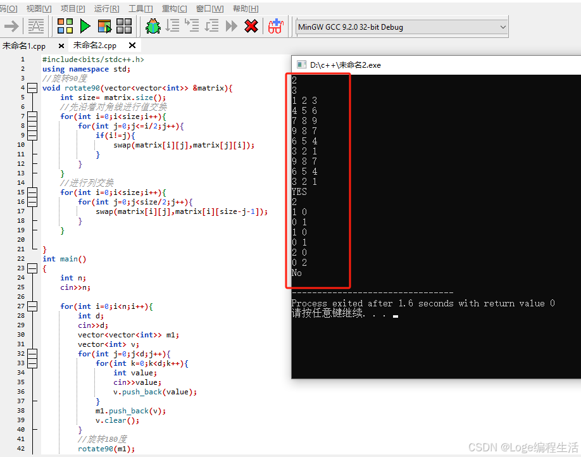
Task: Click the 'rotate90(m1);' line
Action: coord(106,449)
